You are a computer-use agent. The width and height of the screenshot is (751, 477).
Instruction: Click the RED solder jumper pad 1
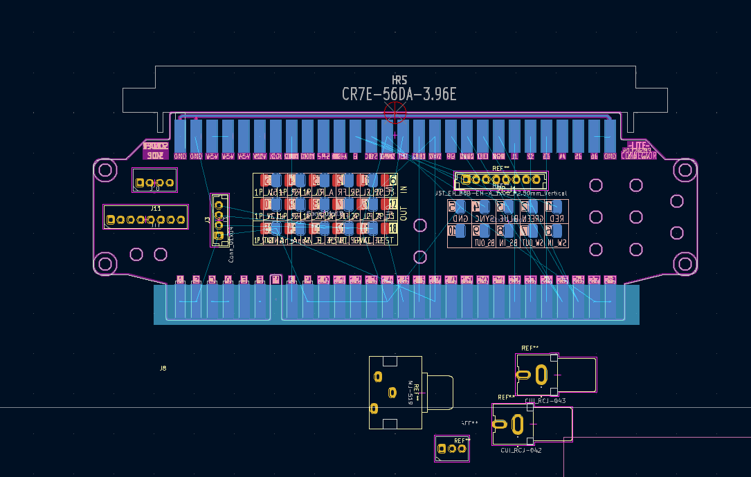(556, 207)
